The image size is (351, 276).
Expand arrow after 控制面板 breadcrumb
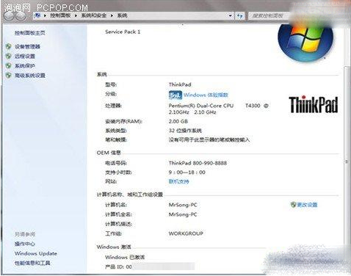pos(76,15)
